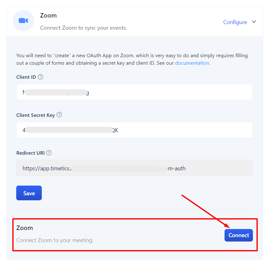This screenshot has width=271, height=264.
Task: Click the Zoom heading in the connect section
Action: pyautogui.click(x=24, y=228)
